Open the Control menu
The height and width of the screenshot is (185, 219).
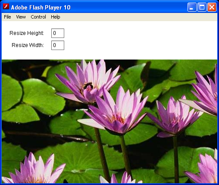tap(38, 17)
